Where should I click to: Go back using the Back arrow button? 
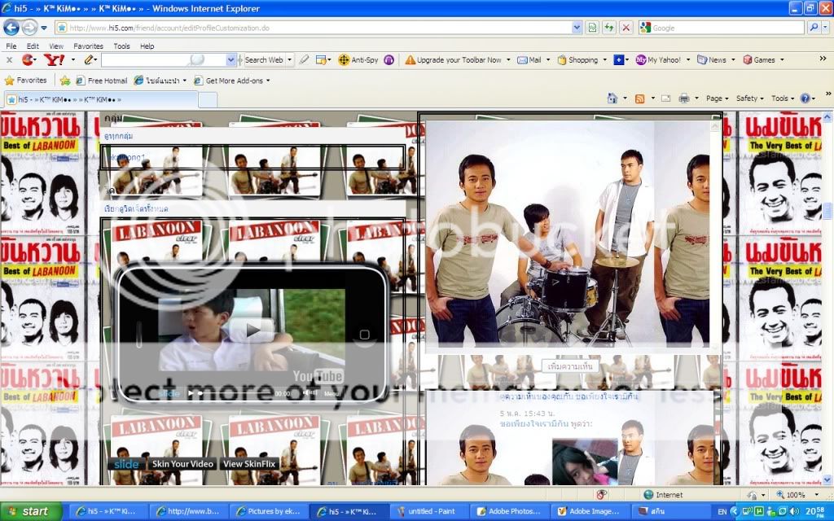click(11, 27)
